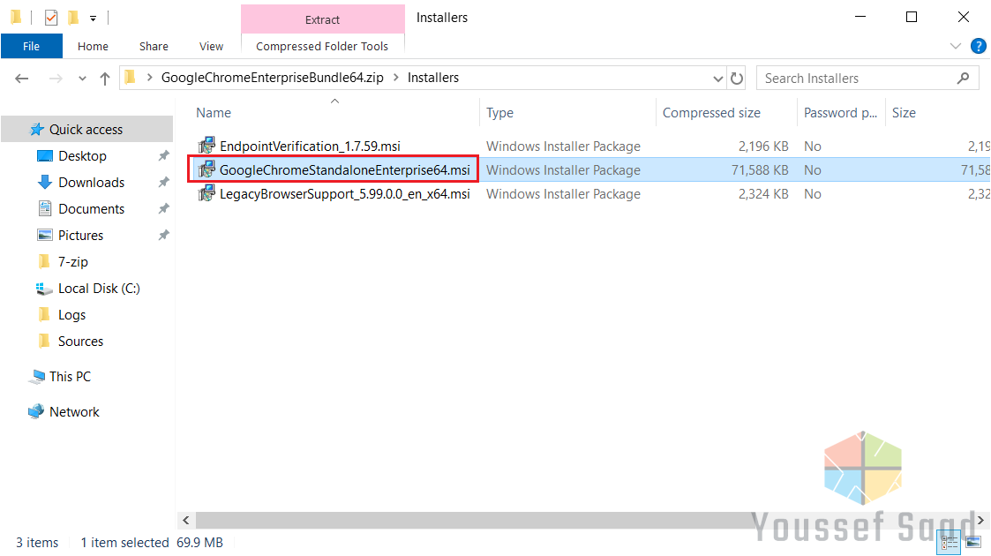Open the View ribbon tab
This screenshot has width=991, height=556.
pos(211,46)
